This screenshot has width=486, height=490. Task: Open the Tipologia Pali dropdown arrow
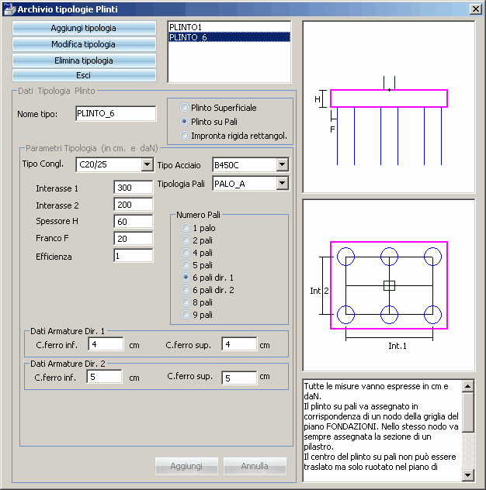pos(283,184)
